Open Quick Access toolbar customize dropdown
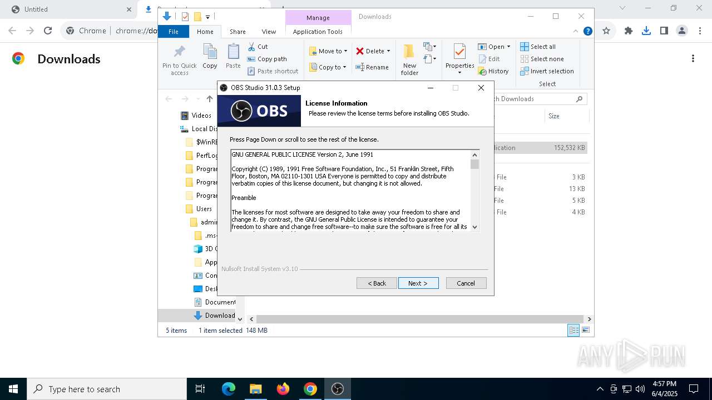The image size is (712, 400). (x=207, y=17)
